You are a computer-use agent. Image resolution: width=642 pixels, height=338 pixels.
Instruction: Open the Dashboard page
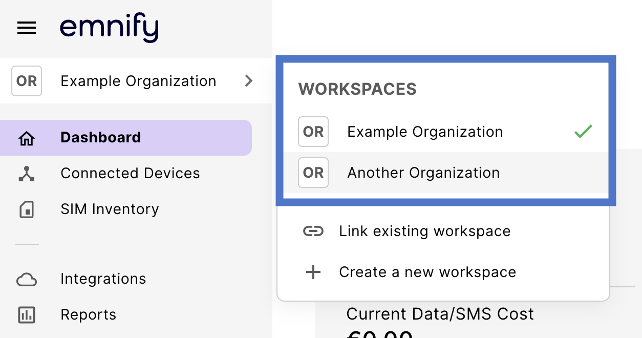click(101, 138)
